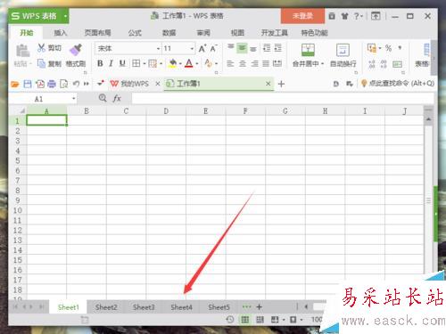Open the merge and center dropdown arrow

[323, 63]
